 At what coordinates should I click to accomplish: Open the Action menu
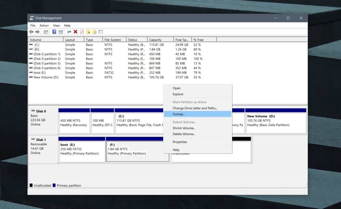44,25
